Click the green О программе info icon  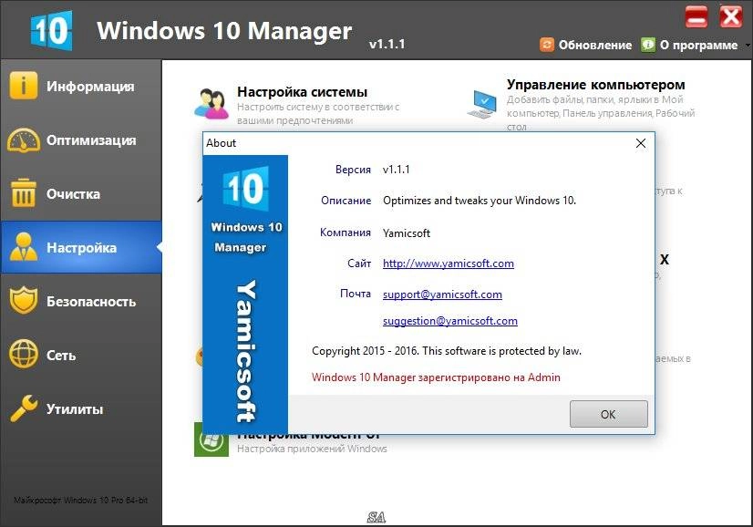tap(648, 45)
